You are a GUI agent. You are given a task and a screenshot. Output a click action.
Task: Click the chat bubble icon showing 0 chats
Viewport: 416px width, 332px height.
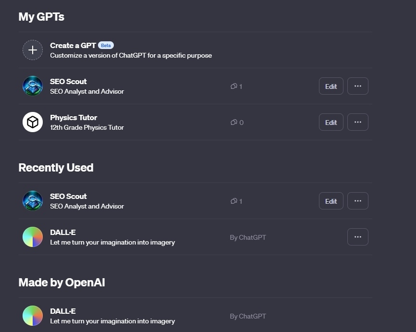point(234,122)
